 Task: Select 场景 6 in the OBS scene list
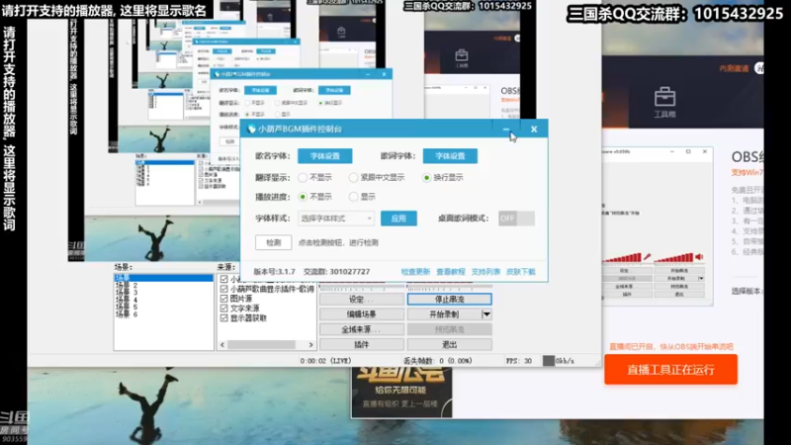click(127, 314)
